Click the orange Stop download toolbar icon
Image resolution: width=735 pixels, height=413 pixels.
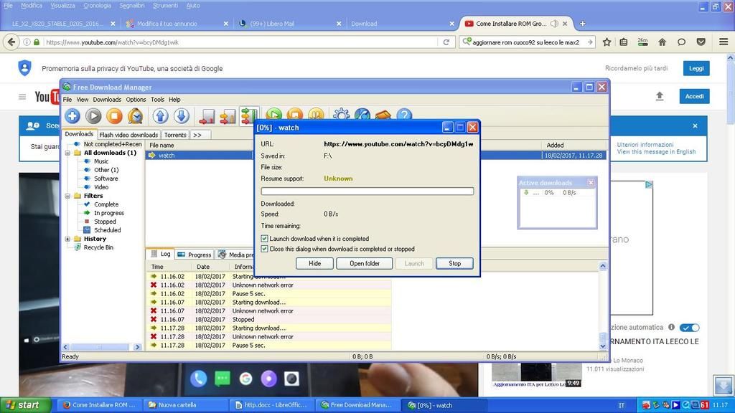tap(114, 115)
